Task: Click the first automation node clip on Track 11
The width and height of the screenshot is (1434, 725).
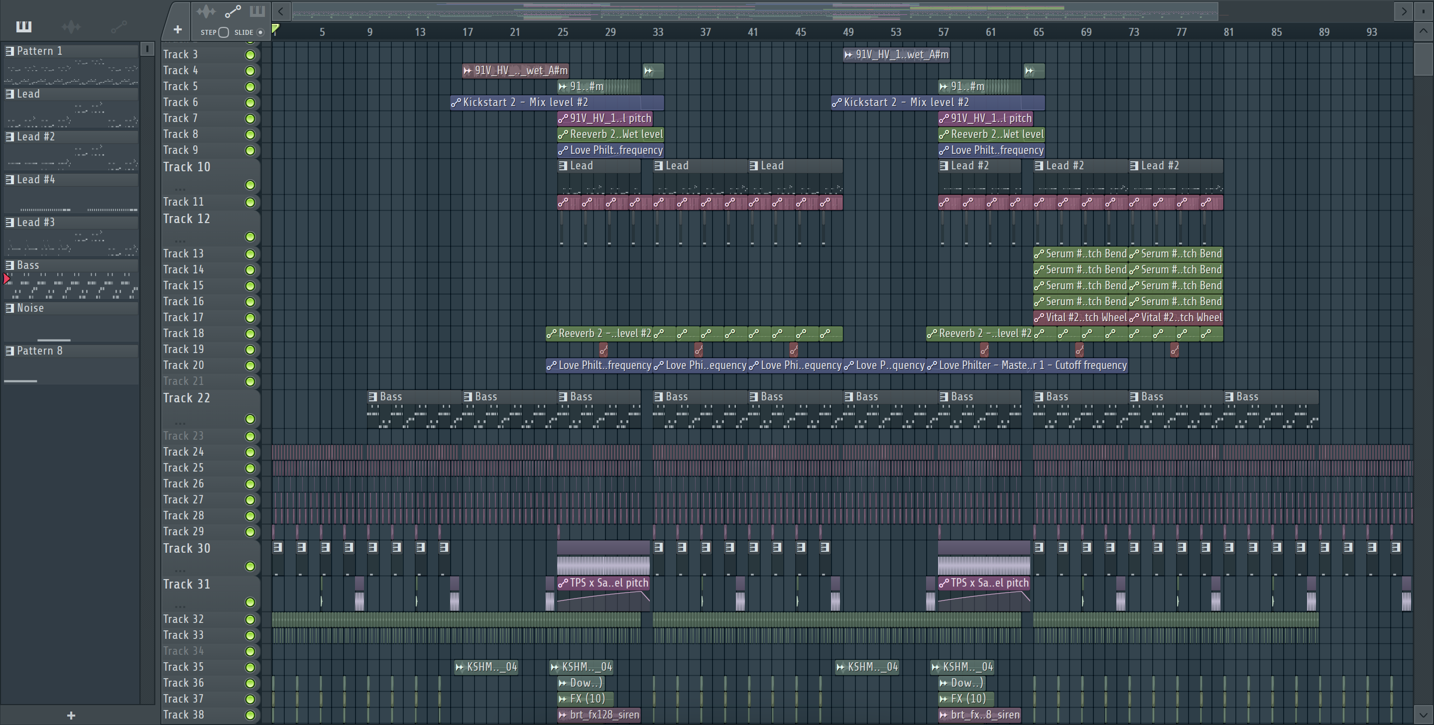Action: coord(568,203)
